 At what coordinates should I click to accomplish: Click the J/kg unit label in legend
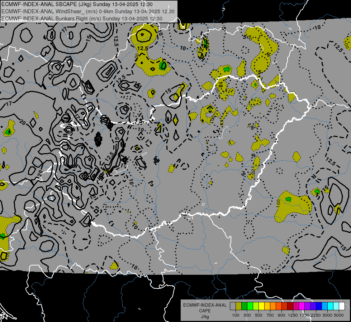205,317
